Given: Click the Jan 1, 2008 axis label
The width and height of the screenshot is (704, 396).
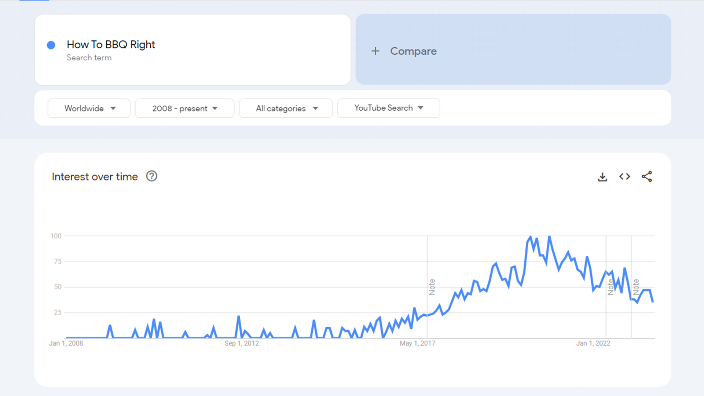Looking at the screenshot, I should point(66,343).
